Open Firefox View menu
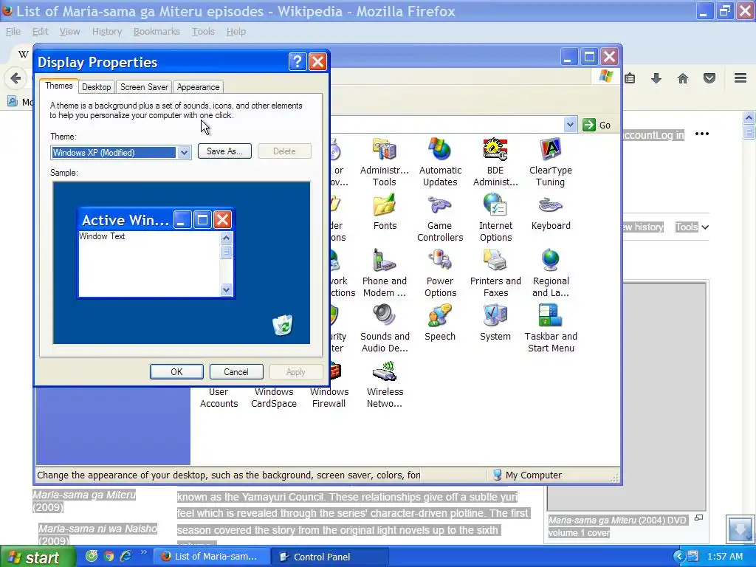This screenshot has height=567, width=756. [70, 31]
